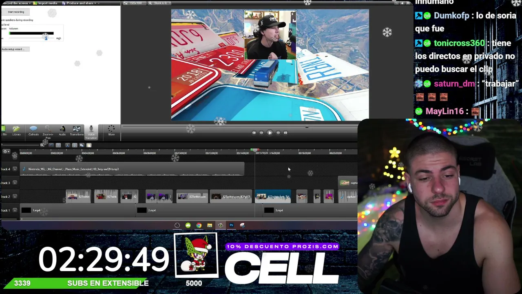
Task: Toggle the lock on Track 4
Action: (x=15, y=169)
